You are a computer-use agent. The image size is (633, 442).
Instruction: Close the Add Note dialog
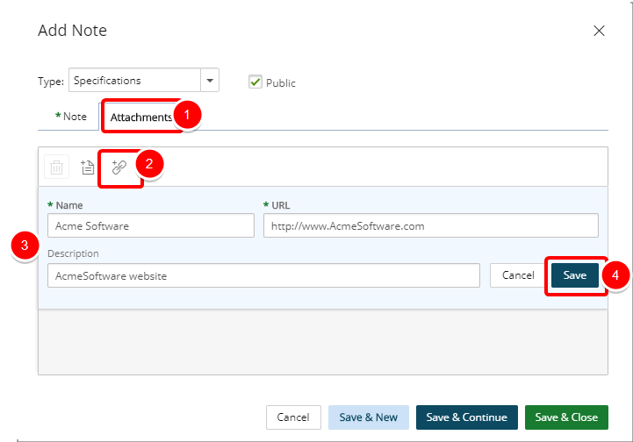[x=599, y=31]
